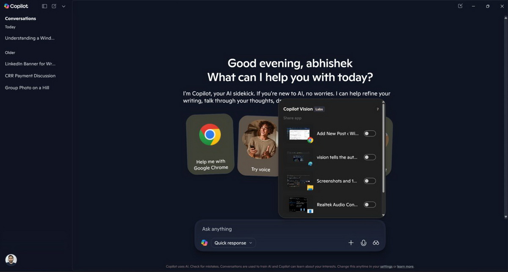Click the vision tells the aut... thumbnail
Image resolution: width=508 pixels, height=272 pixels.
[x=299, y=158]
